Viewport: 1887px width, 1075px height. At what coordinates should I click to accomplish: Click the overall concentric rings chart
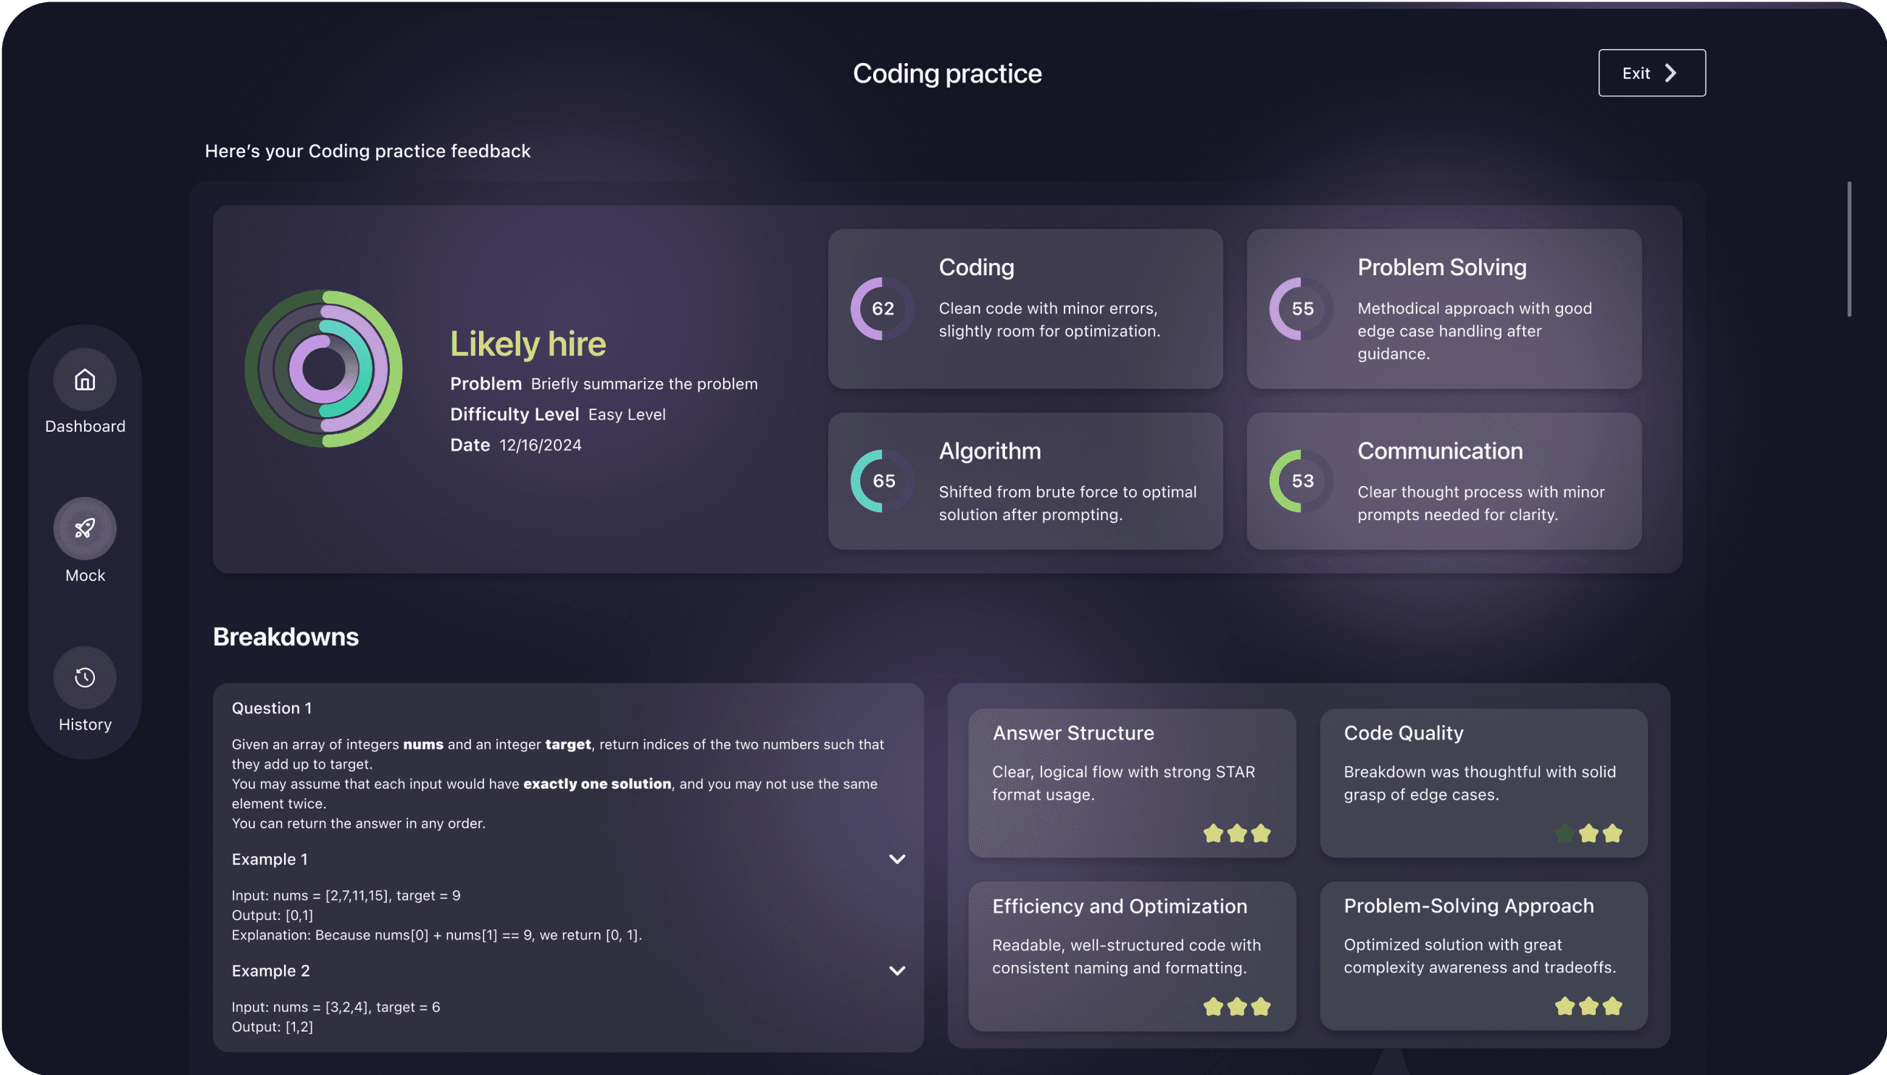[x=323, y=369]
